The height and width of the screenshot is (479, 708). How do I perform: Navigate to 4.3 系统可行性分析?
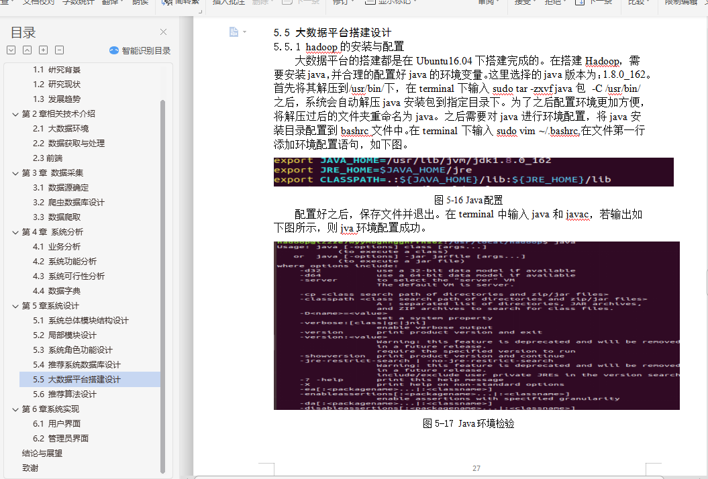coord(68,277)
